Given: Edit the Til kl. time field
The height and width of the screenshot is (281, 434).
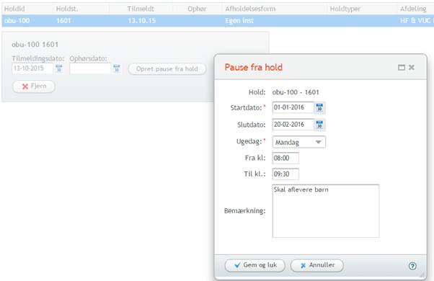Looking at the screenshot, I should click(285, 174).
